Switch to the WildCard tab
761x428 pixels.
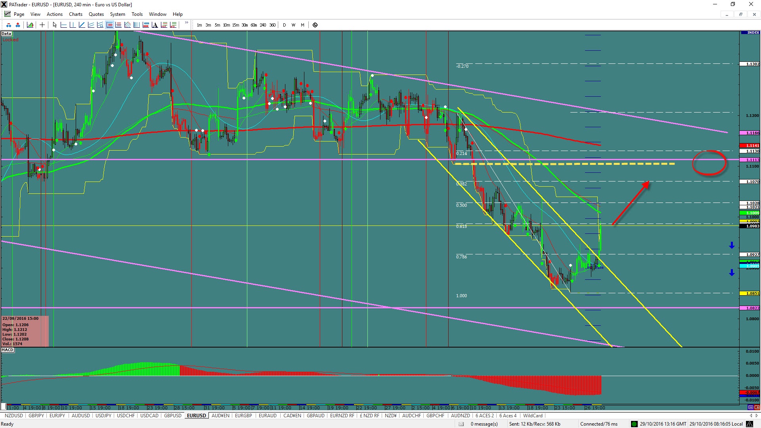(x=533, y=415)
